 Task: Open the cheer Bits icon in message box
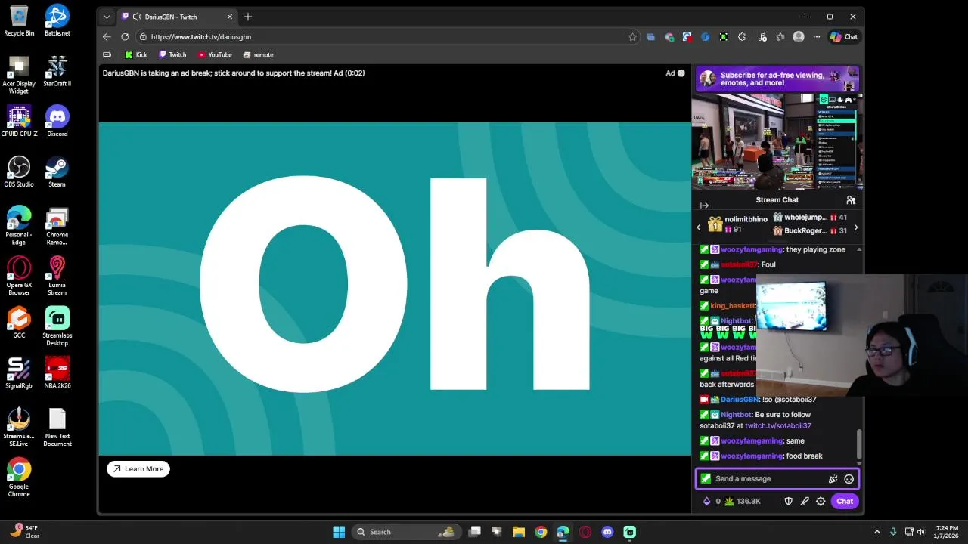(x=833, y=479)
